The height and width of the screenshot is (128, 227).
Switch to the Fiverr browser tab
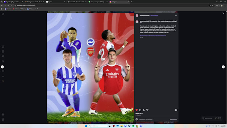point(98,2)
